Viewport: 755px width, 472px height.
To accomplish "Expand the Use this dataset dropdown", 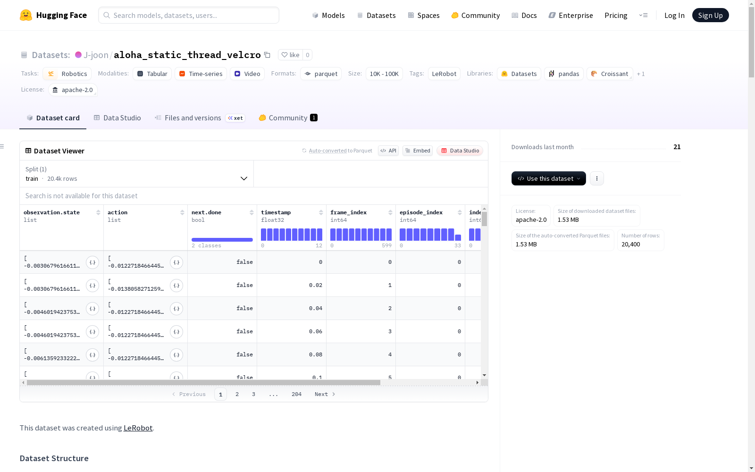I will 549,178.
